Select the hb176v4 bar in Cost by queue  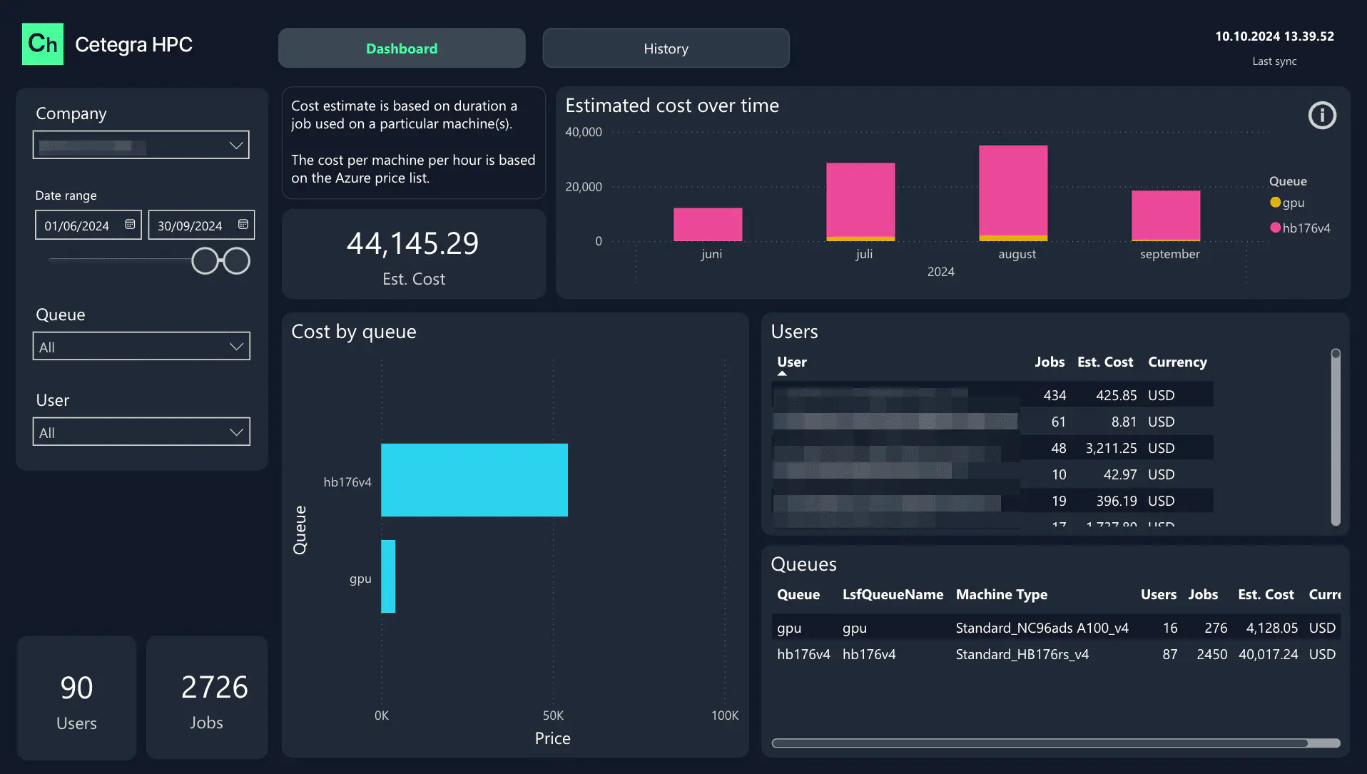(x=474, y=480)
